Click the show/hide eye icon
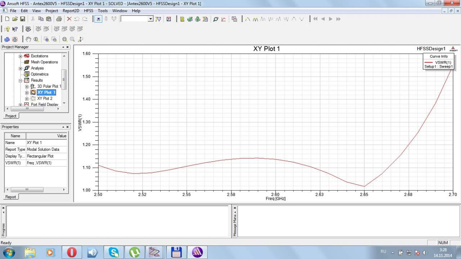Screen dimensions: 461x259 tap(28, 29)
